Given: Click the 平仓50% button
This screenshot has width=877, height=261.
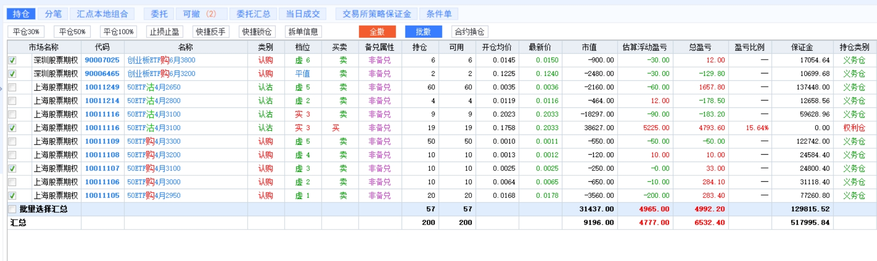Looking at the screenshot, I should [x=72, y=32].
